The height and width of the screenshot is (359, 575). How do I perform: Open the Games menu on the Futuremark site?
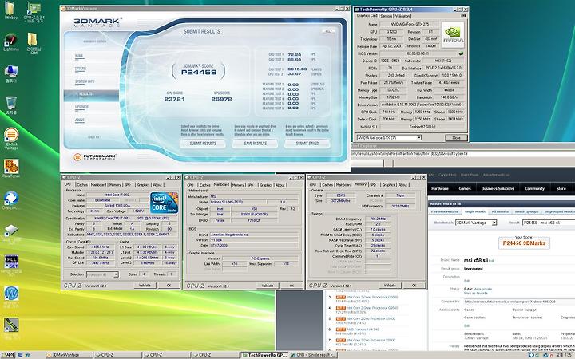[x=465, y=188]
